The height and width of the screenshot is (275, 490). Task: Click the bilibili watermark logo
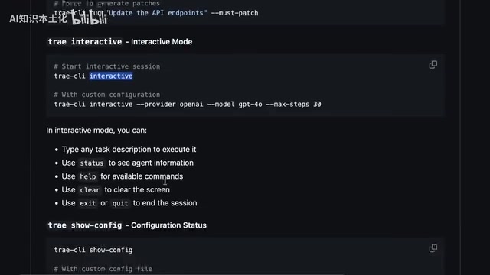[x=90, y=18]
